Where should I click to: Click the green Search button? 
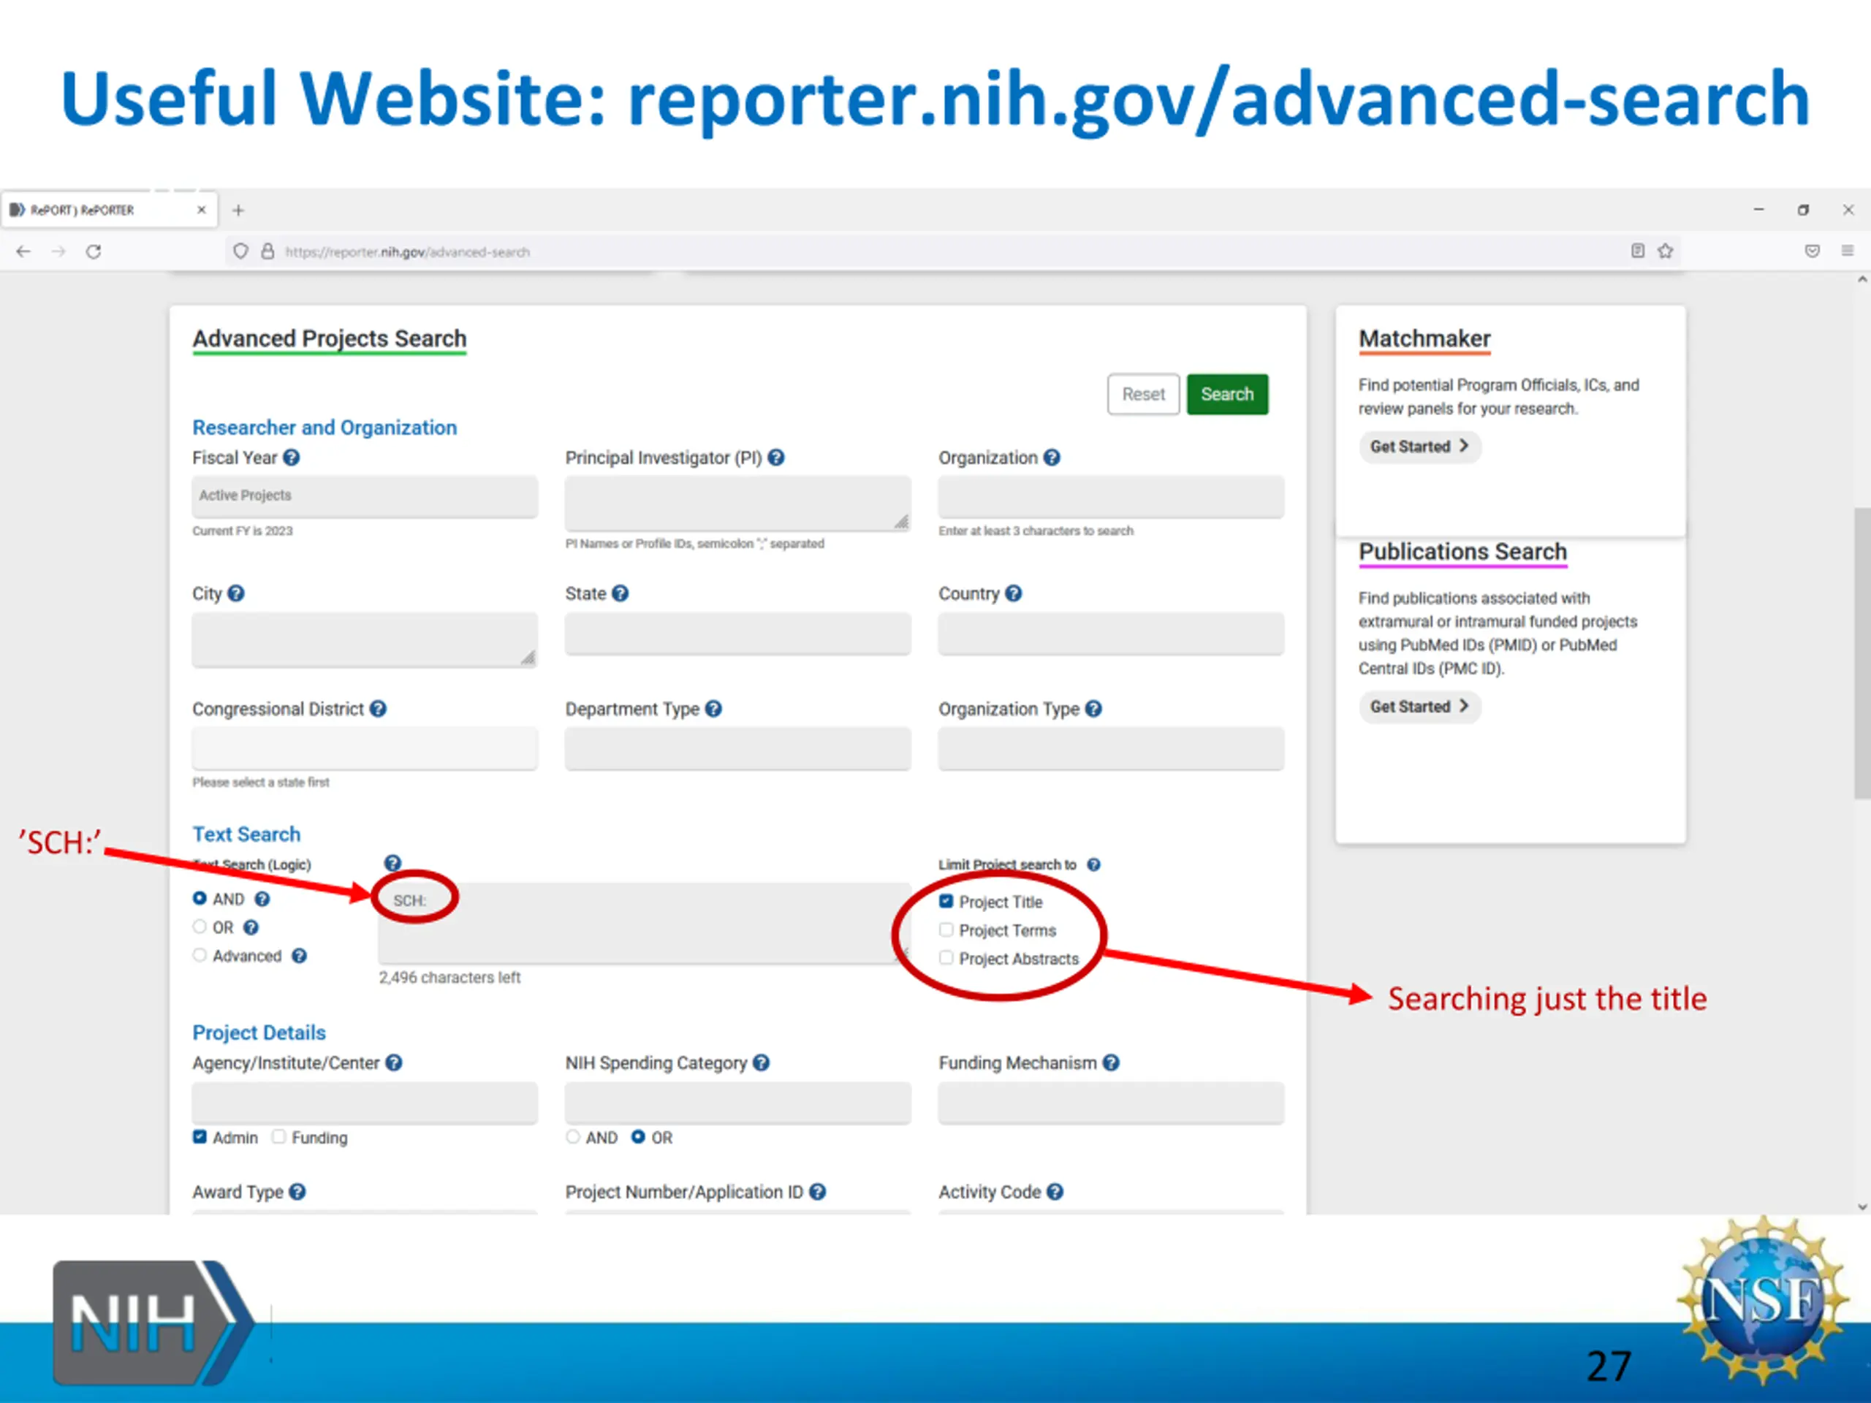tap(1226, 394)
